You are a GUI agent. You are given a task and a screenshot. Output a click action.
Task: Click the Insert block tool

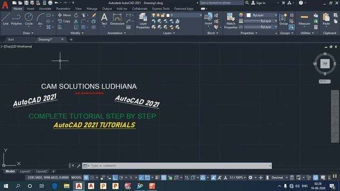click(208, 19)
